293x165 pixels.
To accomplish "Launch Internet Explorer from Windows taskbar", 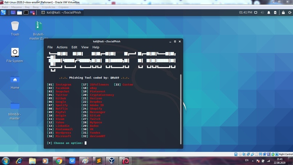I will pos(19,161).
